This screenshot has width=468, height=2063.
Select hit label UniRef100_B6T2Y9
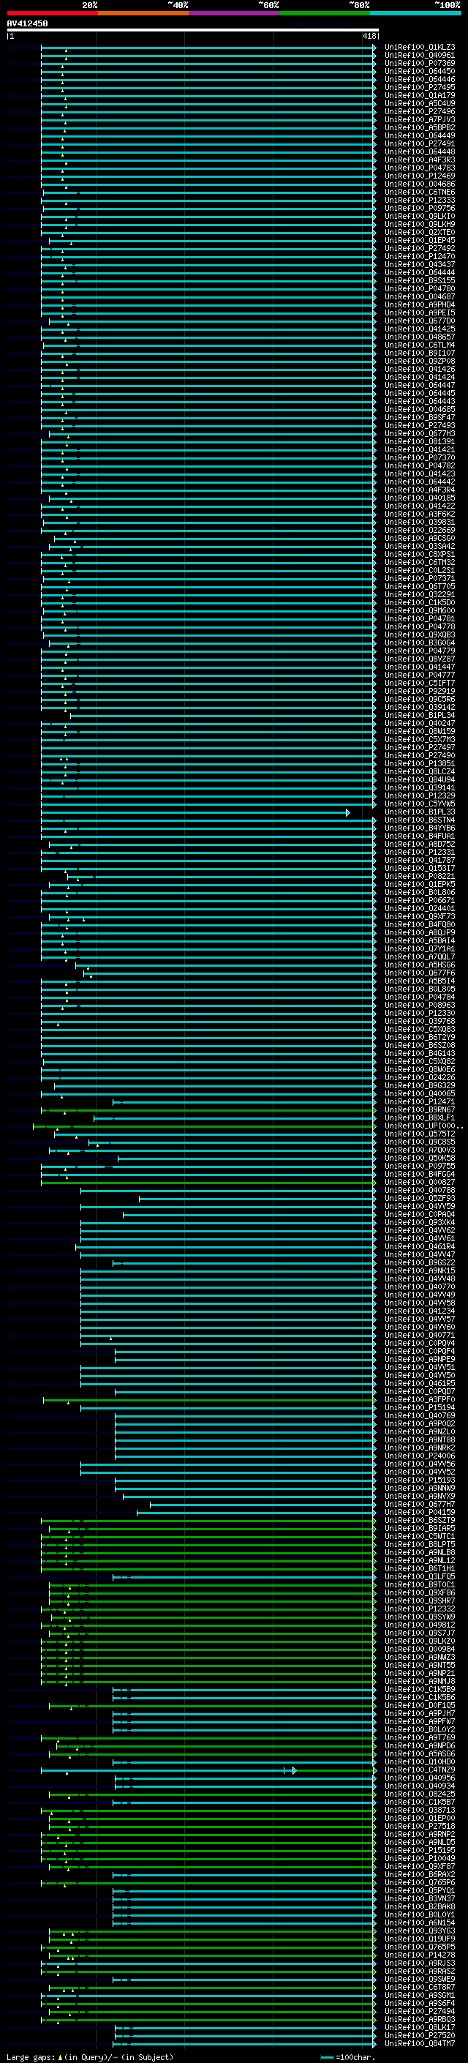(420, 1037)
